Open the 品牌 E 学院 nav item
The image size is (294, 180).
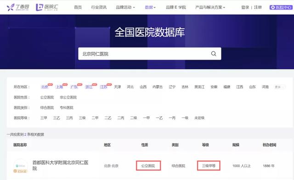(176, 7)
